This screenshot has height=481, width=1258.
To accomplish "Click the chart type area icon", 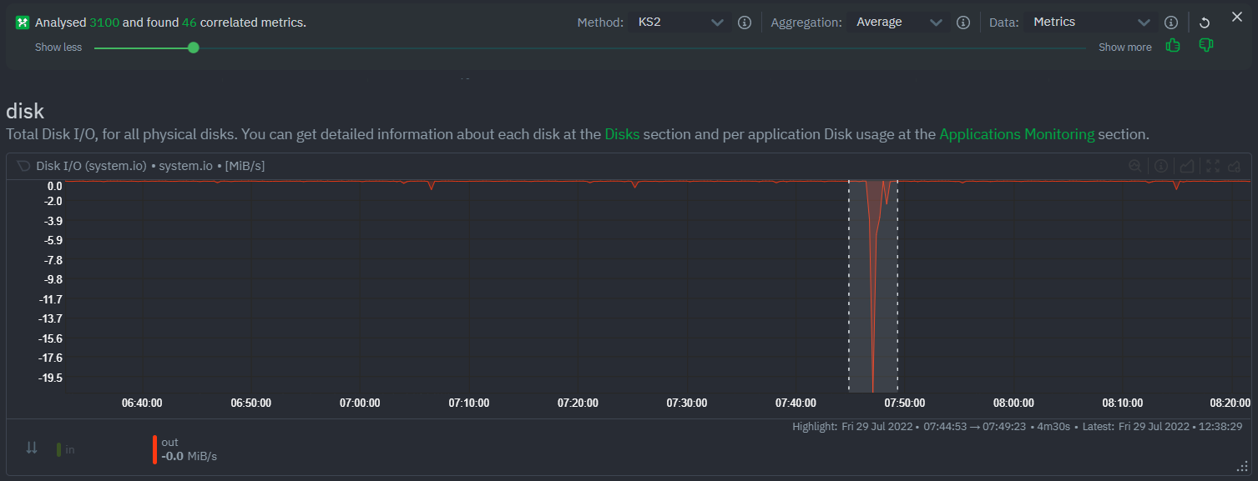I will (x=1187, y=166).
